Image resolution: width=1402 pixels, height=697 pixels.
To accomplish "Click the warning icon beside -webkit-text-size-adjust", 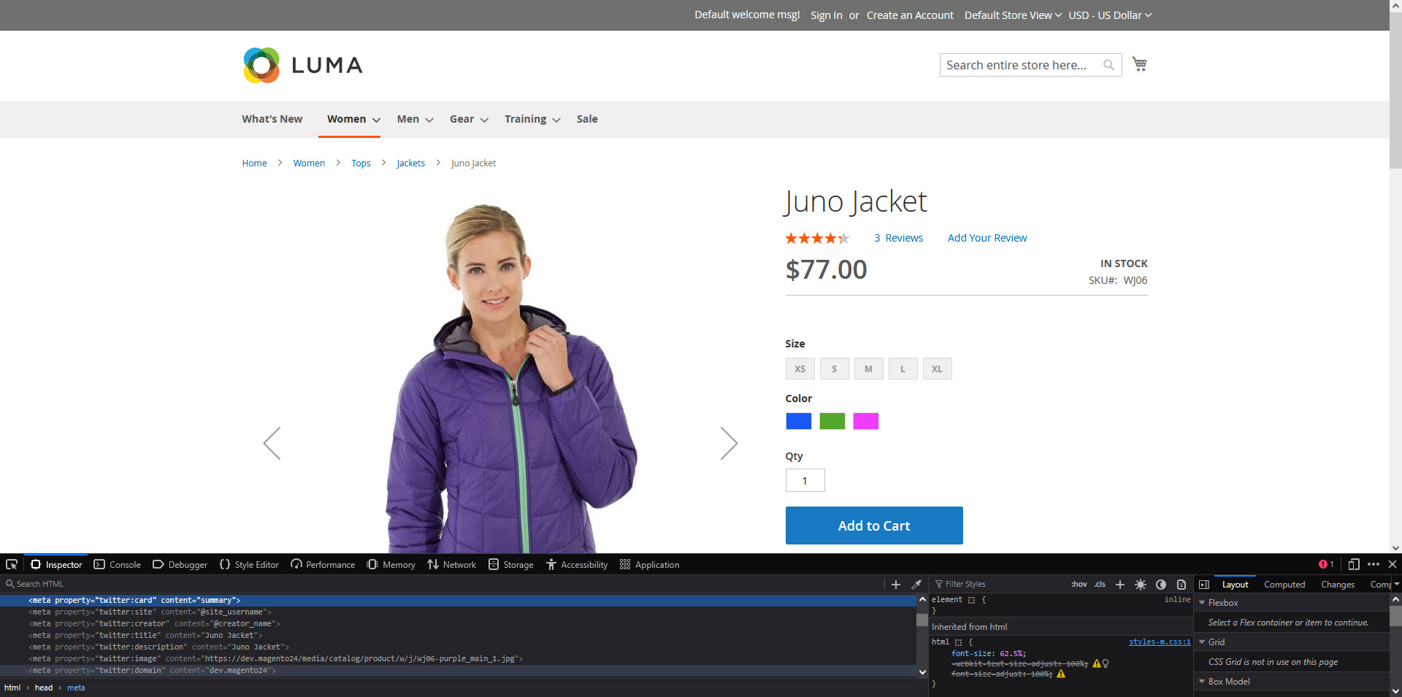I will [x=1096, y=663].
